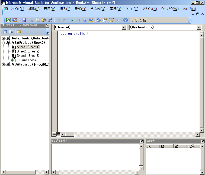Open the ファイル(F) menu
This screenshot has height=175, width=205.
(x=17, y=9)
